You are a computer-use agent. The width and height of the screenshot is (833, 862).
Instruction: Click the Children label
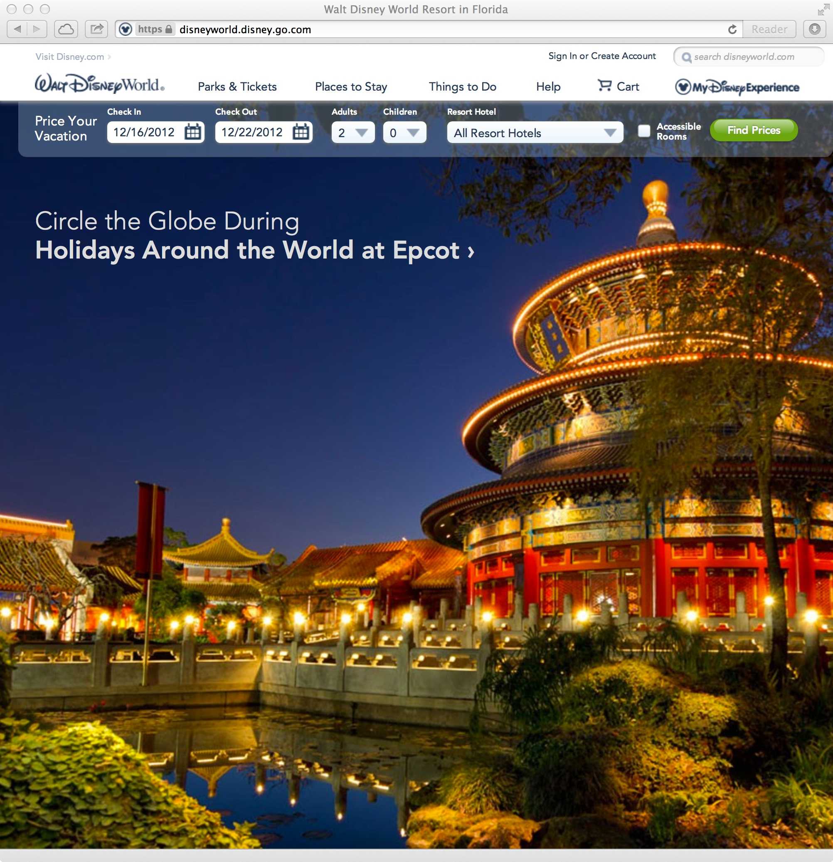[x=400, y=112]
